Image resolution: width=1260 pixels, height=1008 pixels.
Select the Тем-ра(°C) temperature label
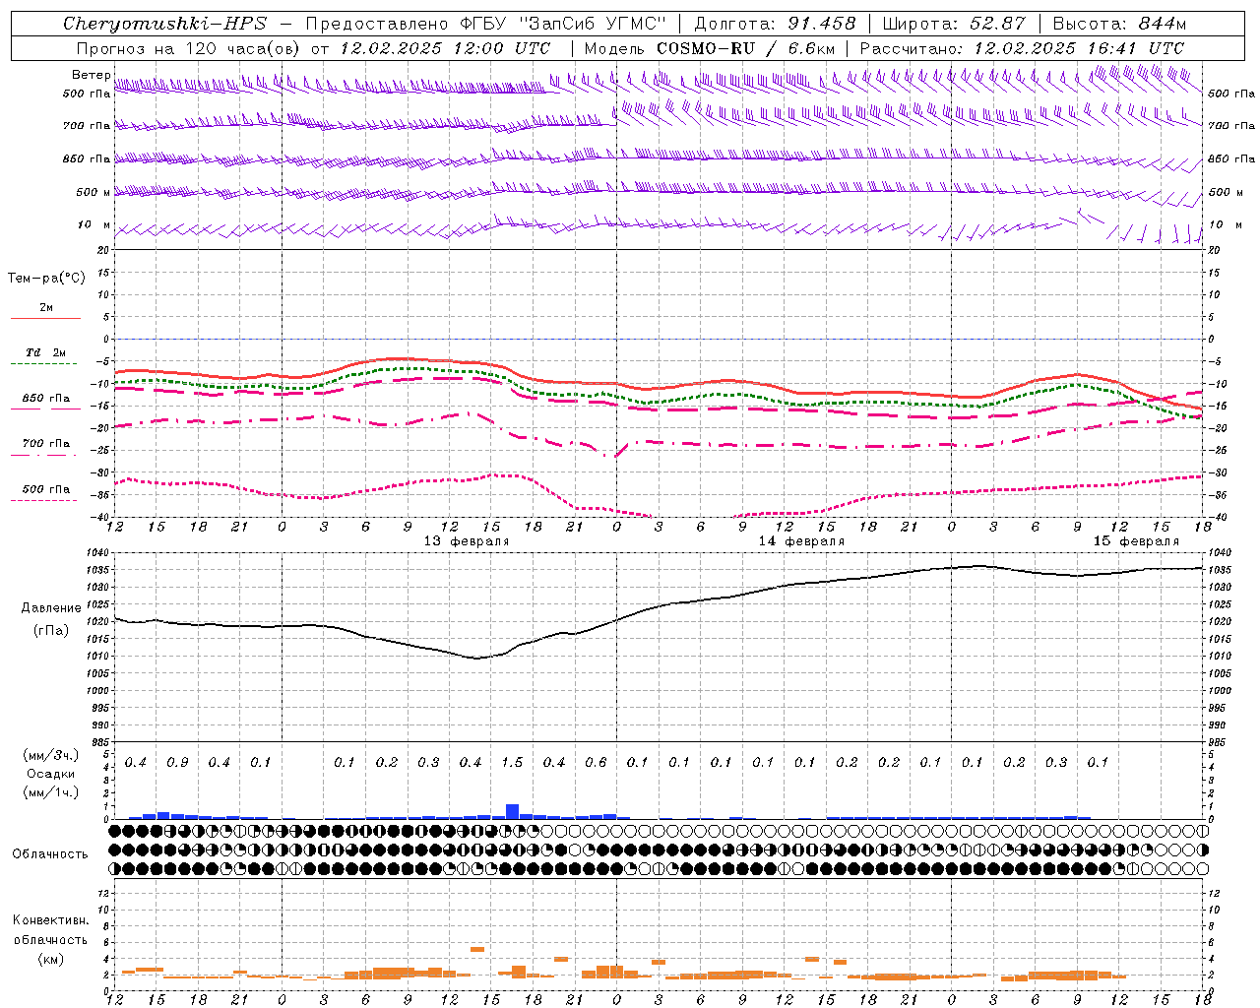click(x=46, y=279)
